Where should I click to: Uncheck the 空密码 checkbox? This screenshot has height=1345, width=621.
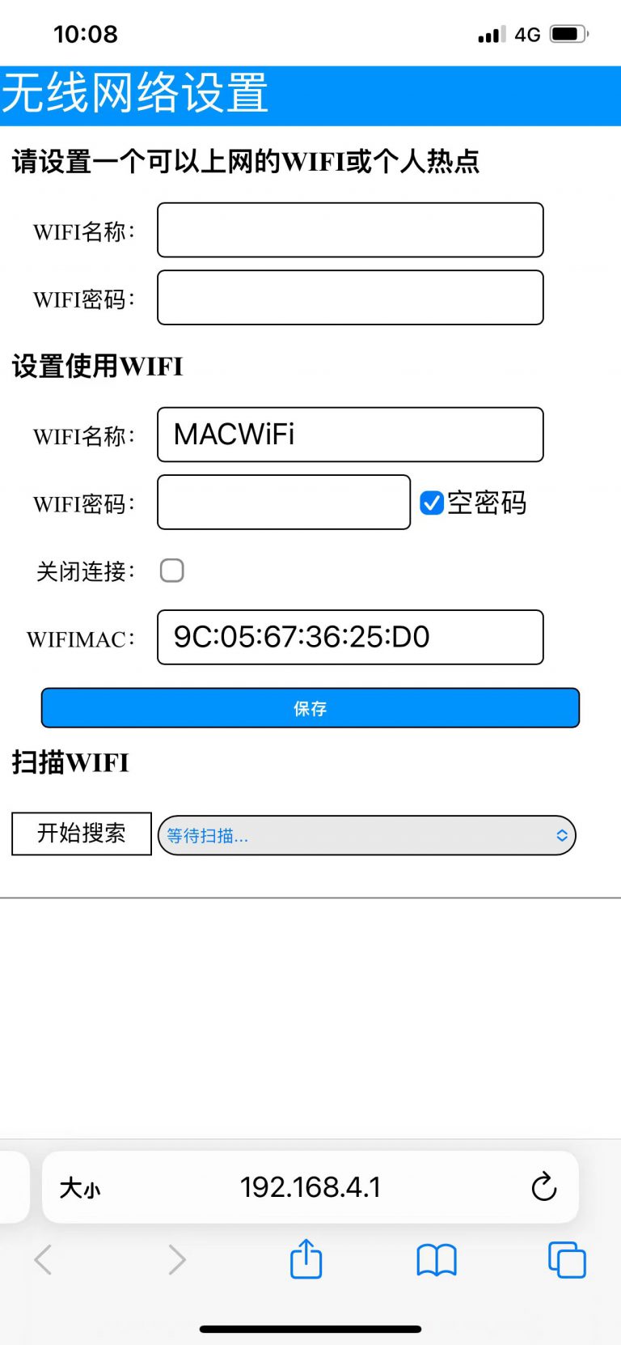[432, 503]
